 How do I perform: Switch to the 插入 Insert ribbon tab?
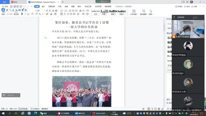pyautogui.click(x=43, y=6)
